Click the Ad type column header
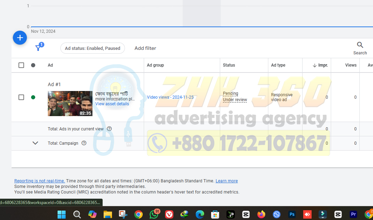 click(278, 65)
